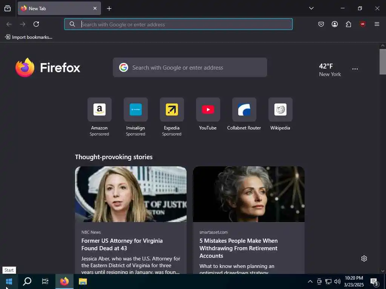The height and width of the screenshot is (289, 386).
Task: Click the smartasset.com source label
Action: (213, 232)
